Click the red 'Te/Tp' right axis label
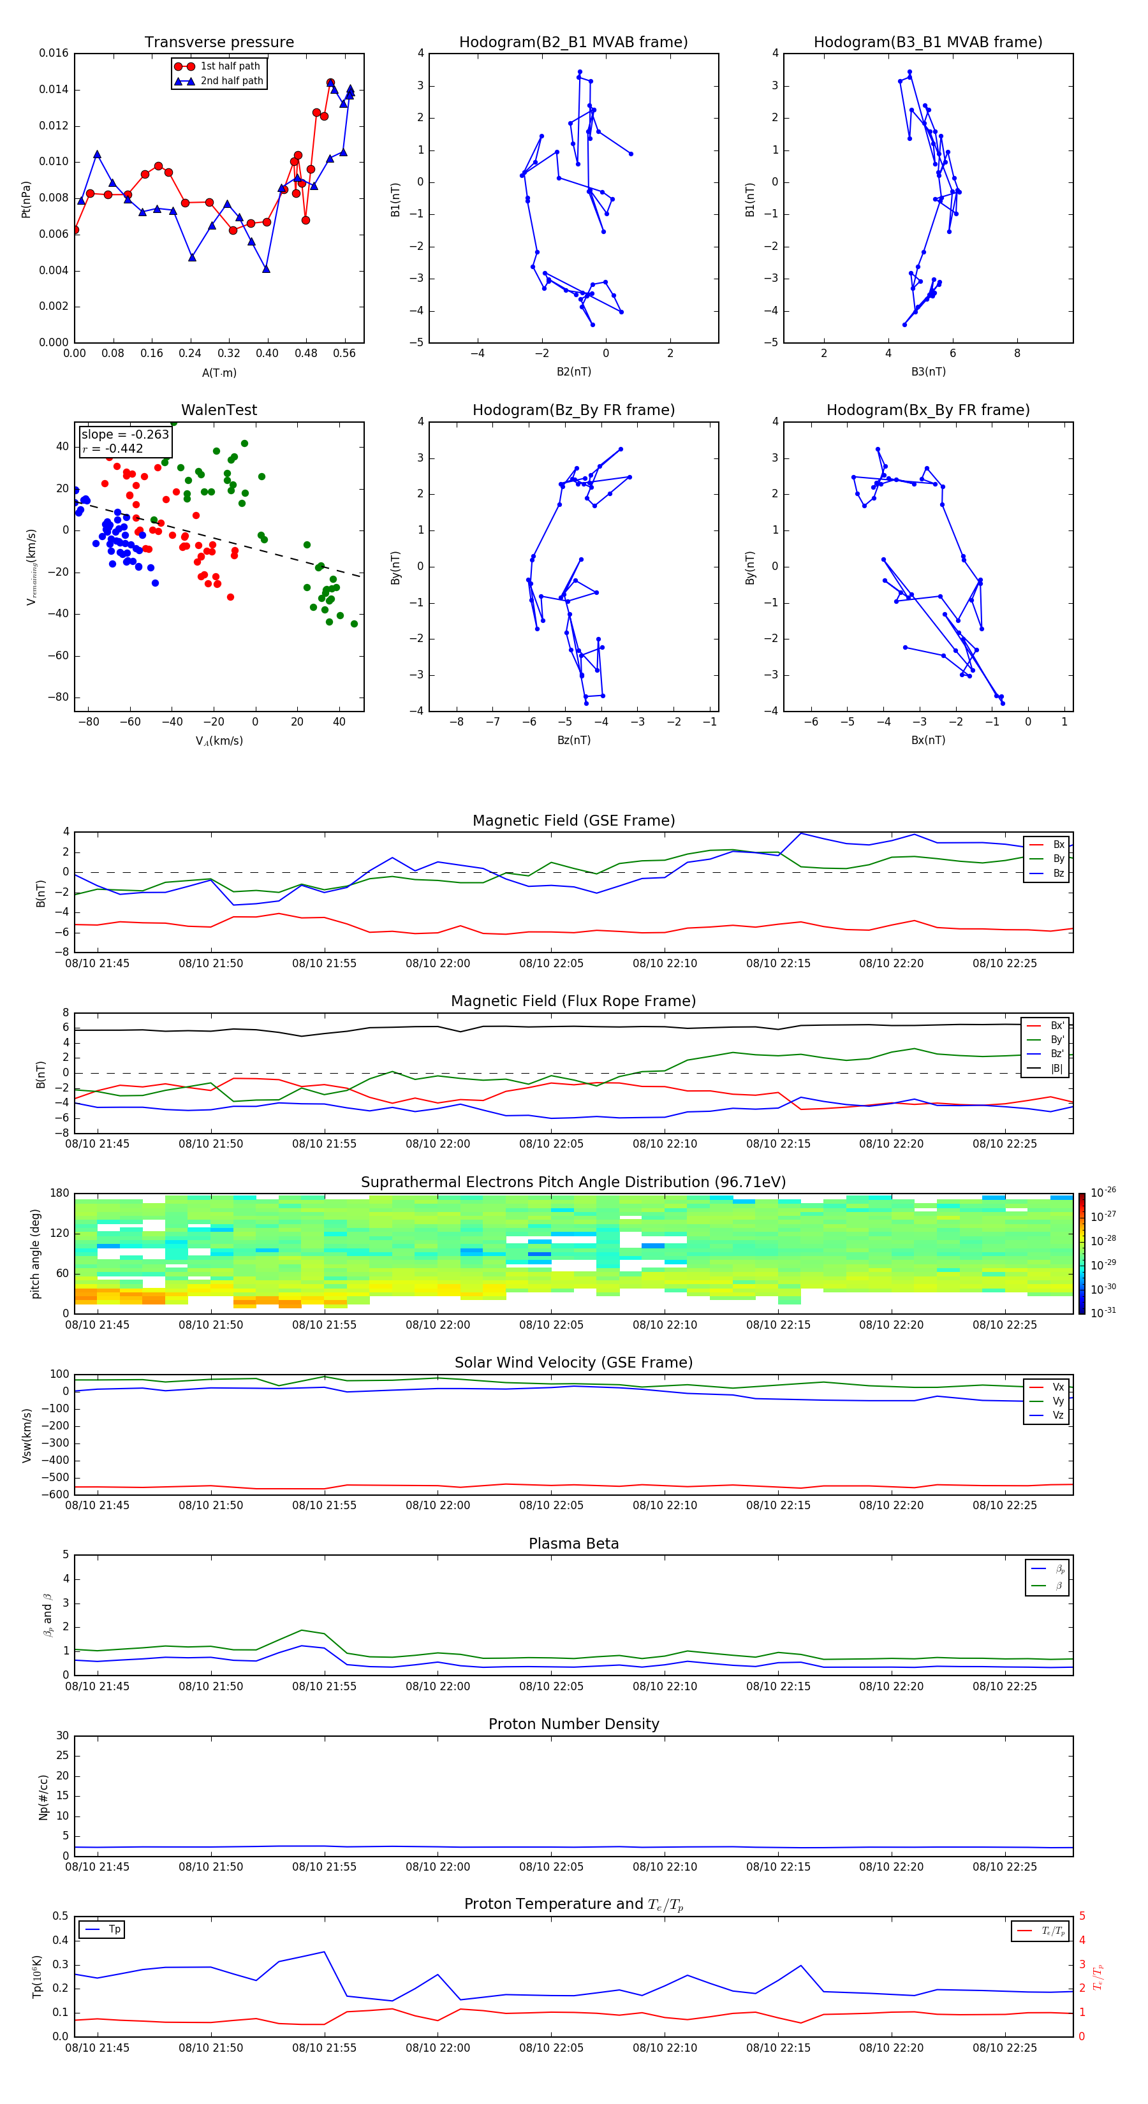Image resolution: width=1148 pixels, height=2104 pixels. 1099,1976
